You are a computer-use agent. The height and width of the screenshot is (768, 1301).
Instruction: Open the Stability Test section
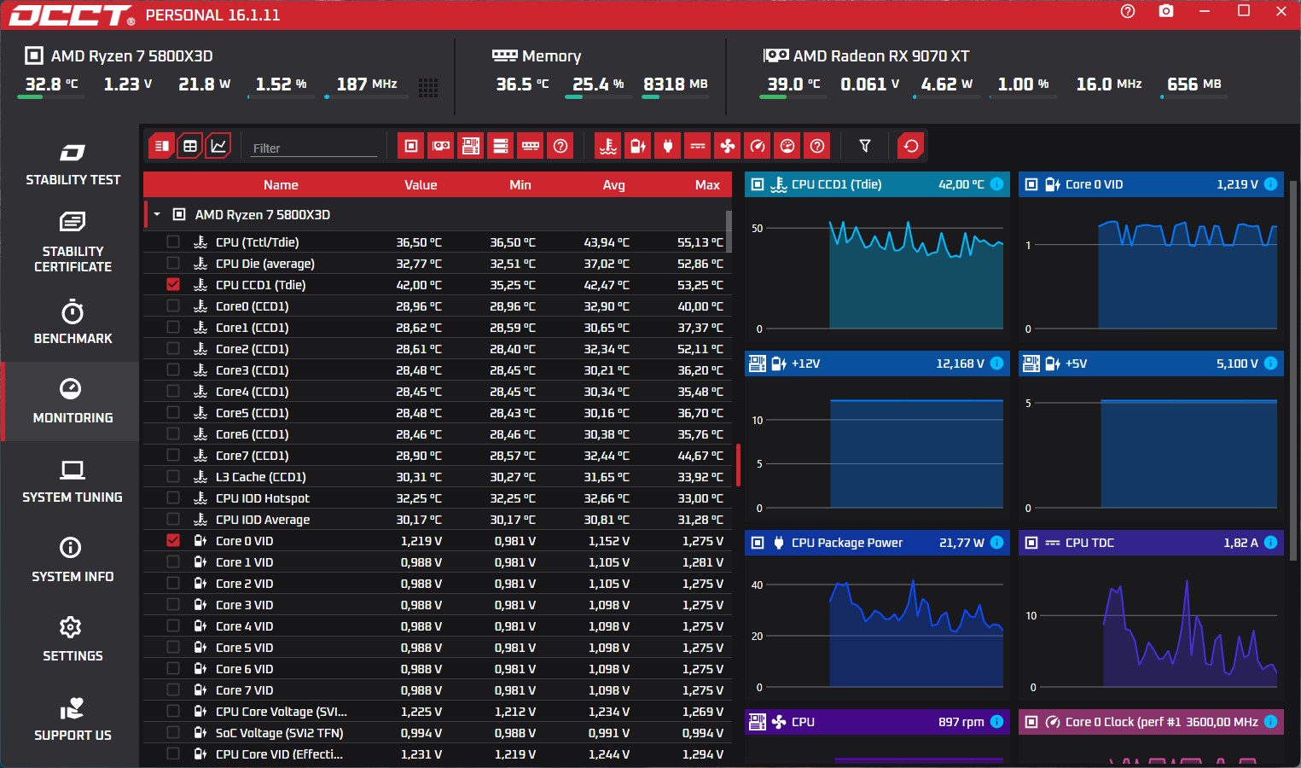point(73,165)
